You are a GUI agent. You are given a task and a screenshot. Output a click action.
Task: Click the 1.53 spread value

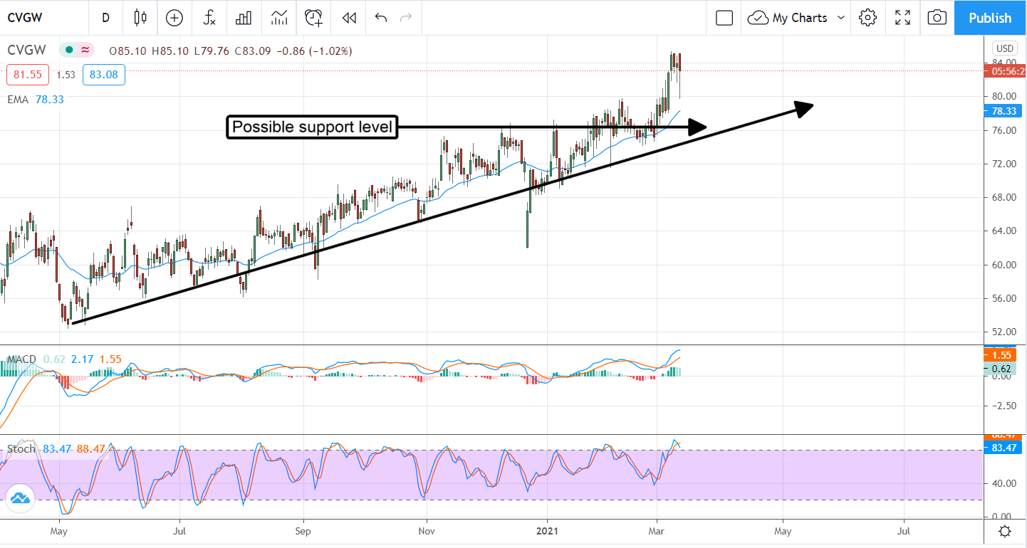coord(66,74)
